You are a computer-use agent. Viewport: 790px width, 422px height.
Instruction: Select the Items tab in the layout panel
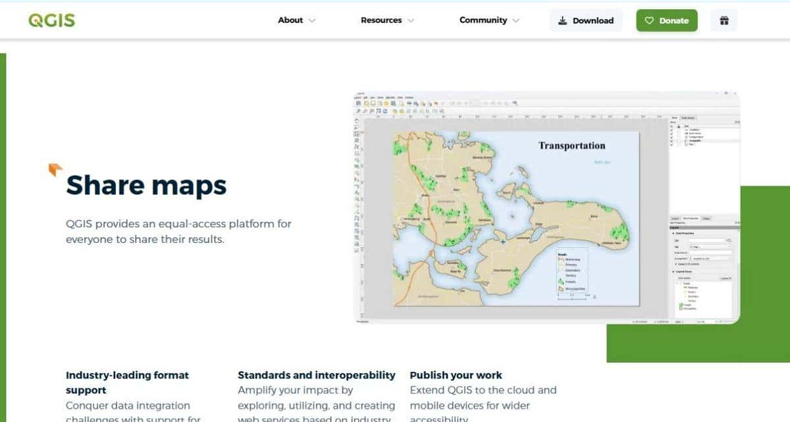point(675,117)
